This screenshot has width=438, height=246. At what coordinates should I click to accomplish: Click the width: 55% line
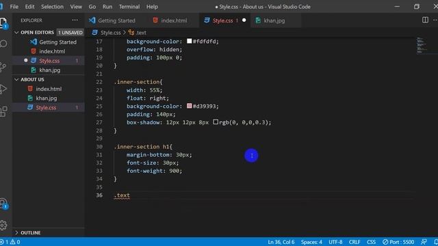pos(144,90)
